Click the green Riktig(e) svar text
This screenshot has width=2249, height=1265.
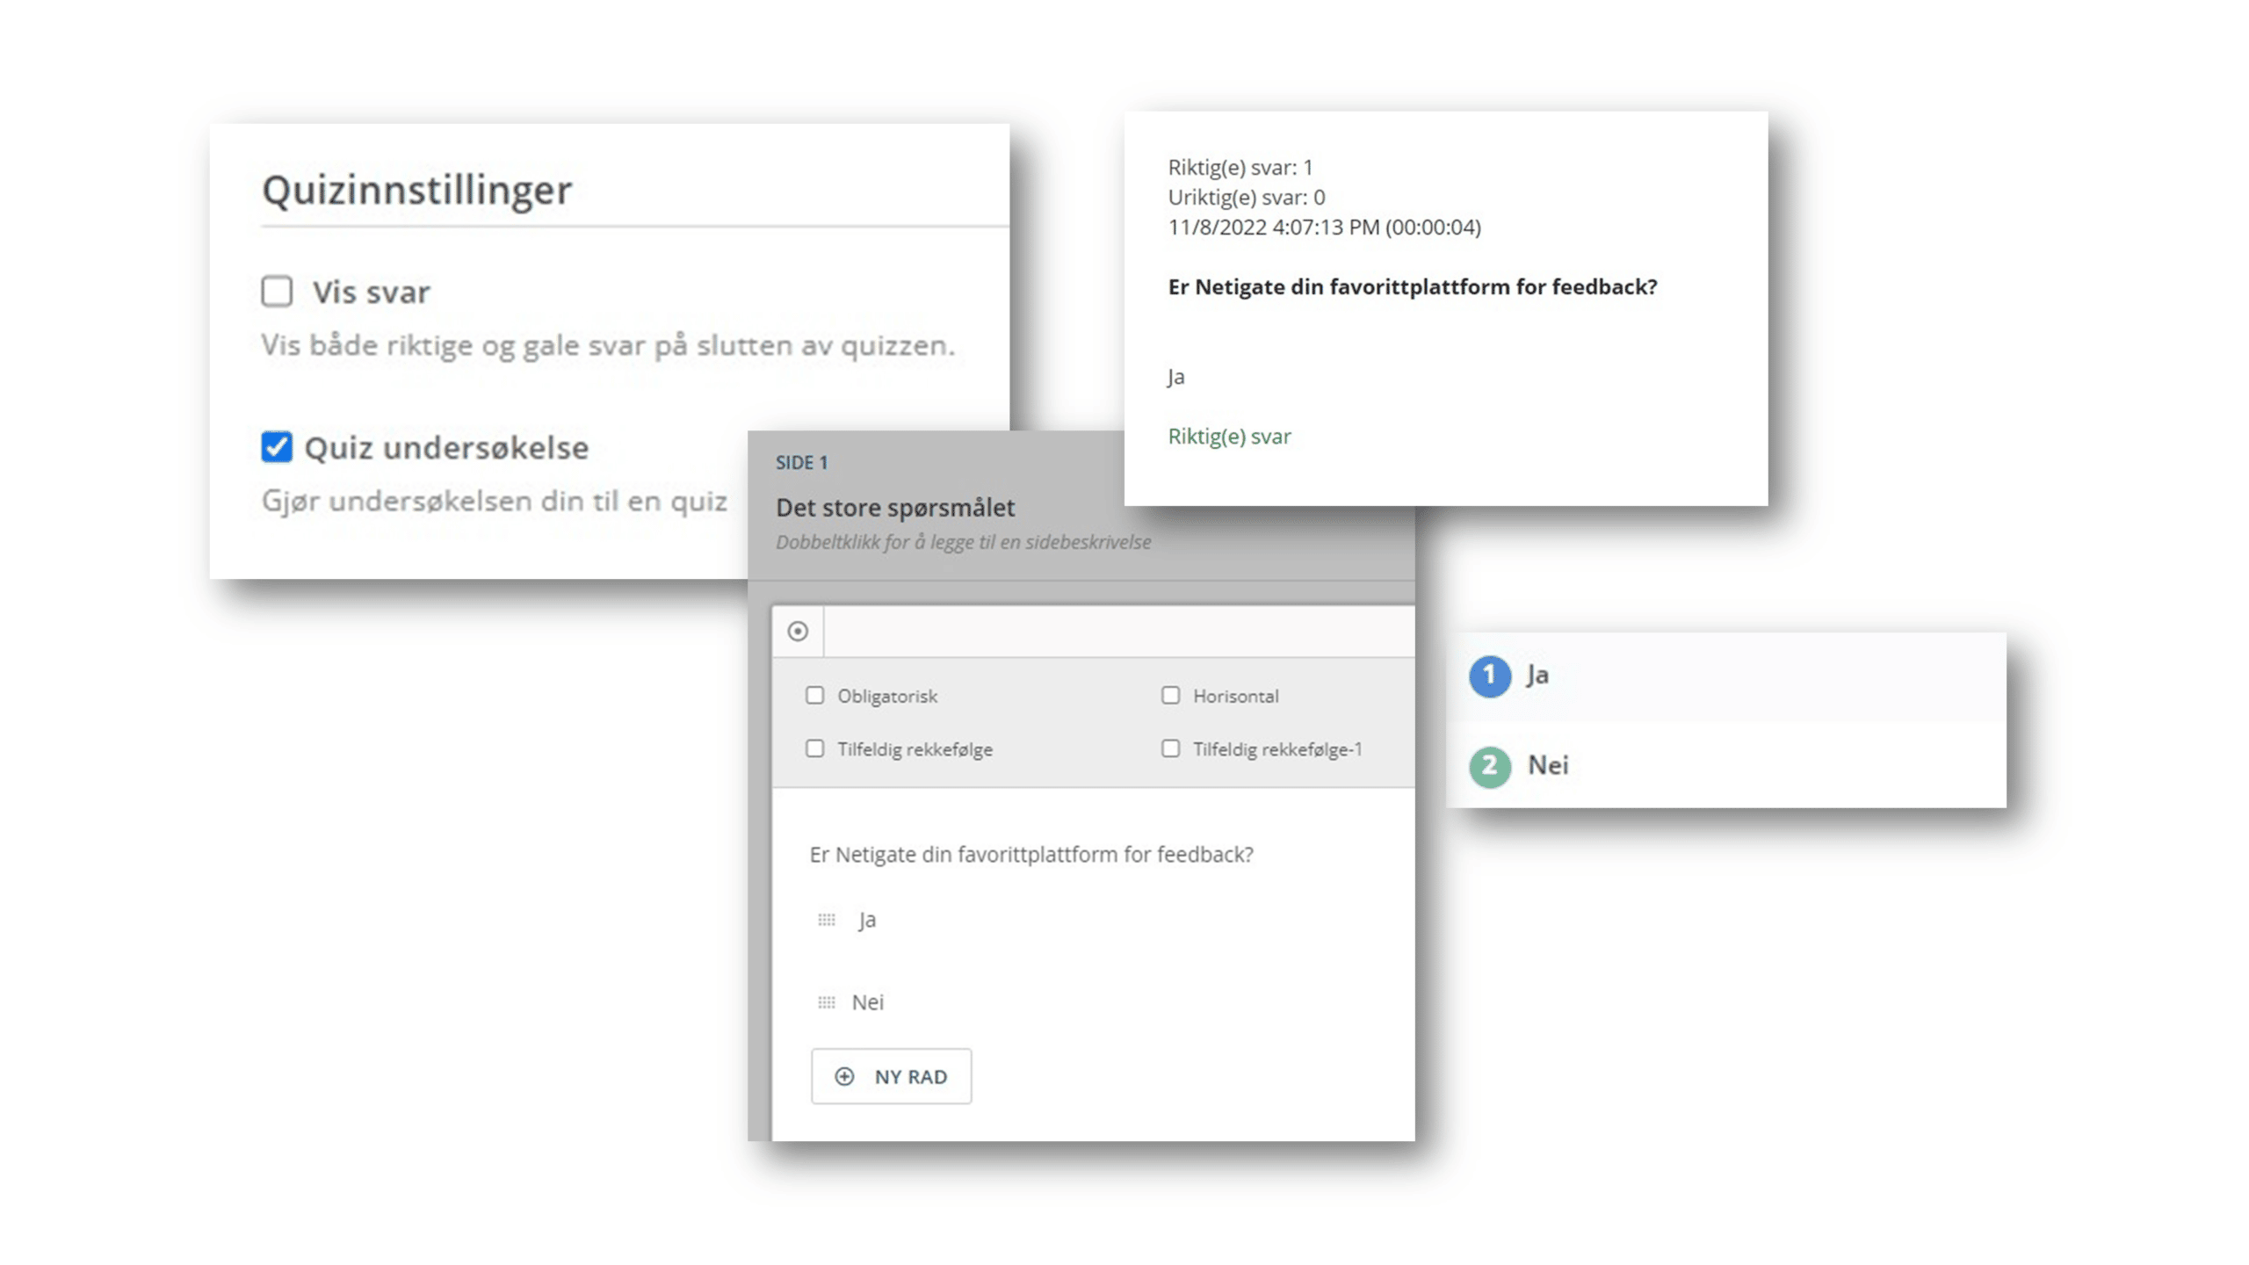coord(1229,437)
